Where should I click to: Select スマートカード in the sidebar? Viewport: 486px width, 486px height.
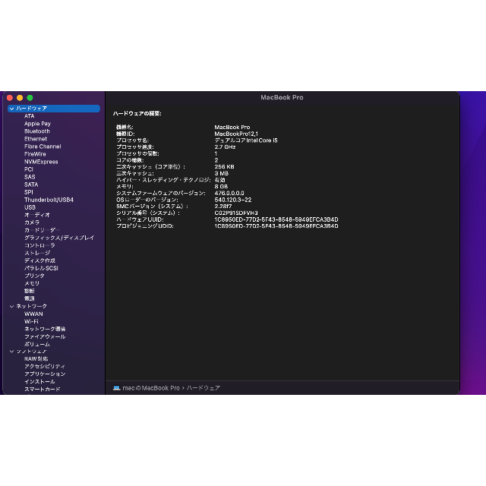tap(43, 390)
